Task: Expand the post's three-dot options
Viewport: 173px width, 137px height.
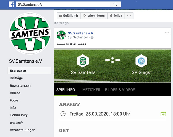Action: point(167,32)
